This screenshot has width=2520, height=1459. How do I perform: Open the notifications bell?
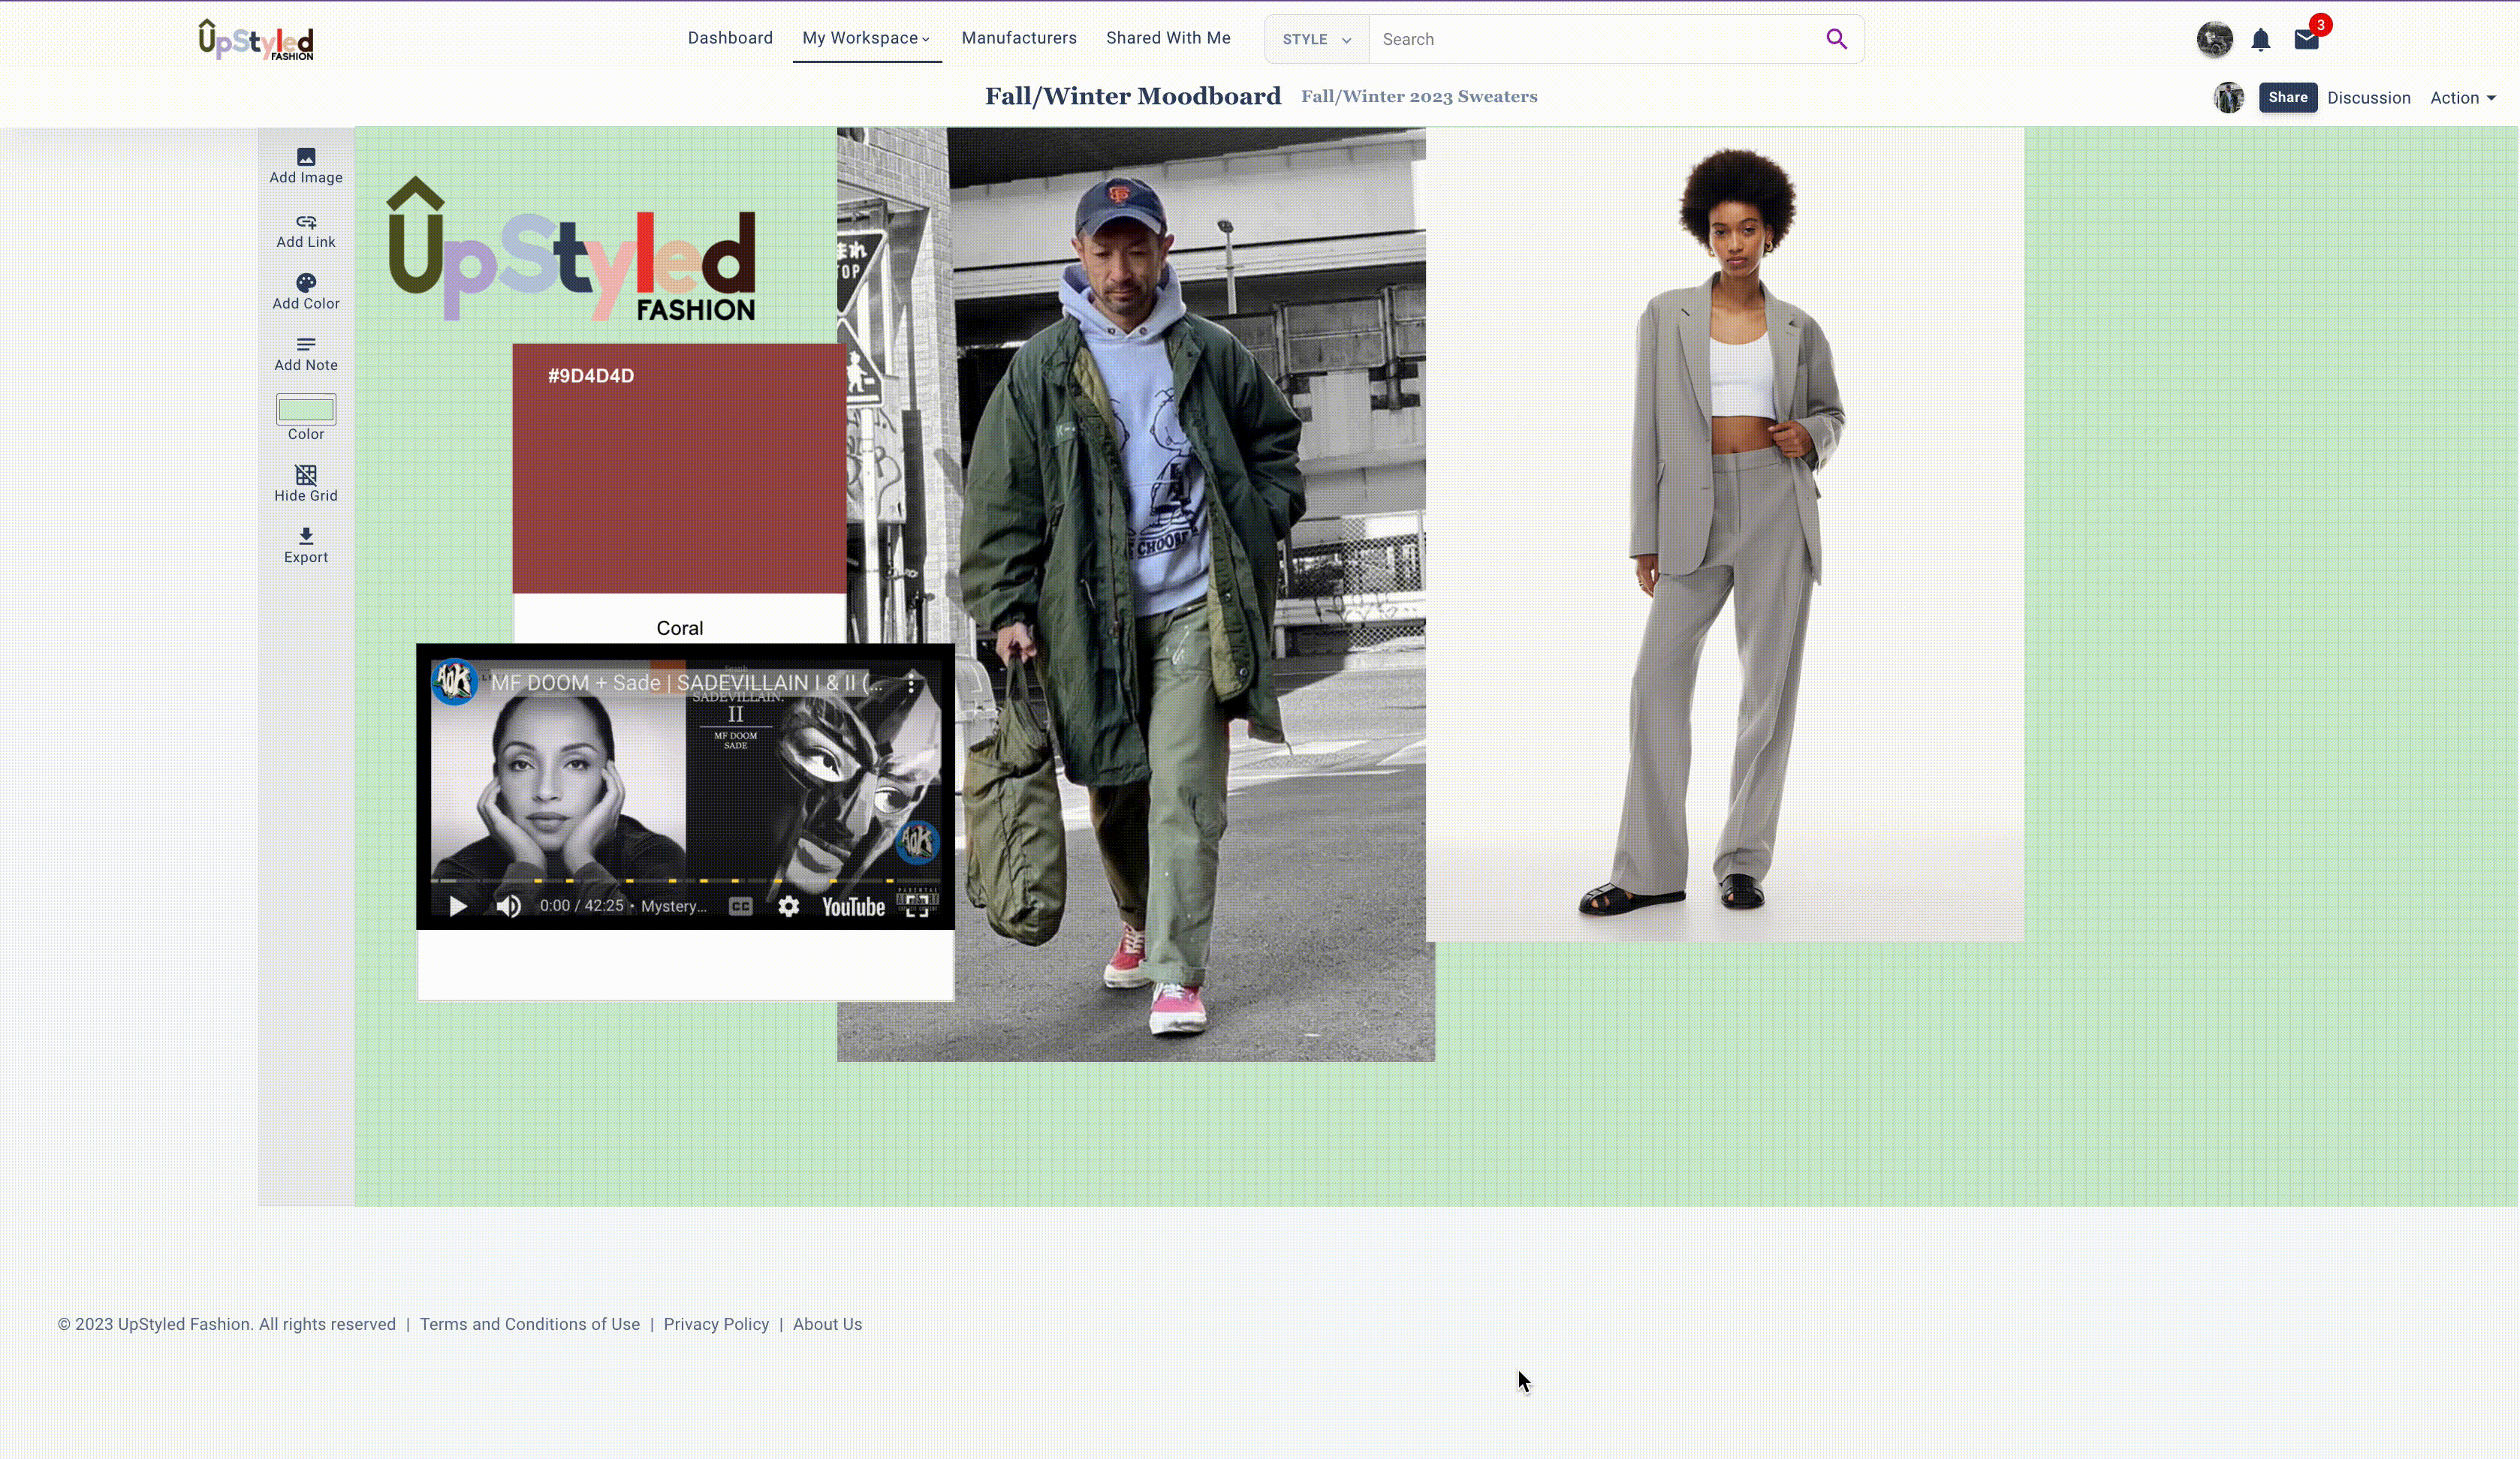point(2260,40)
